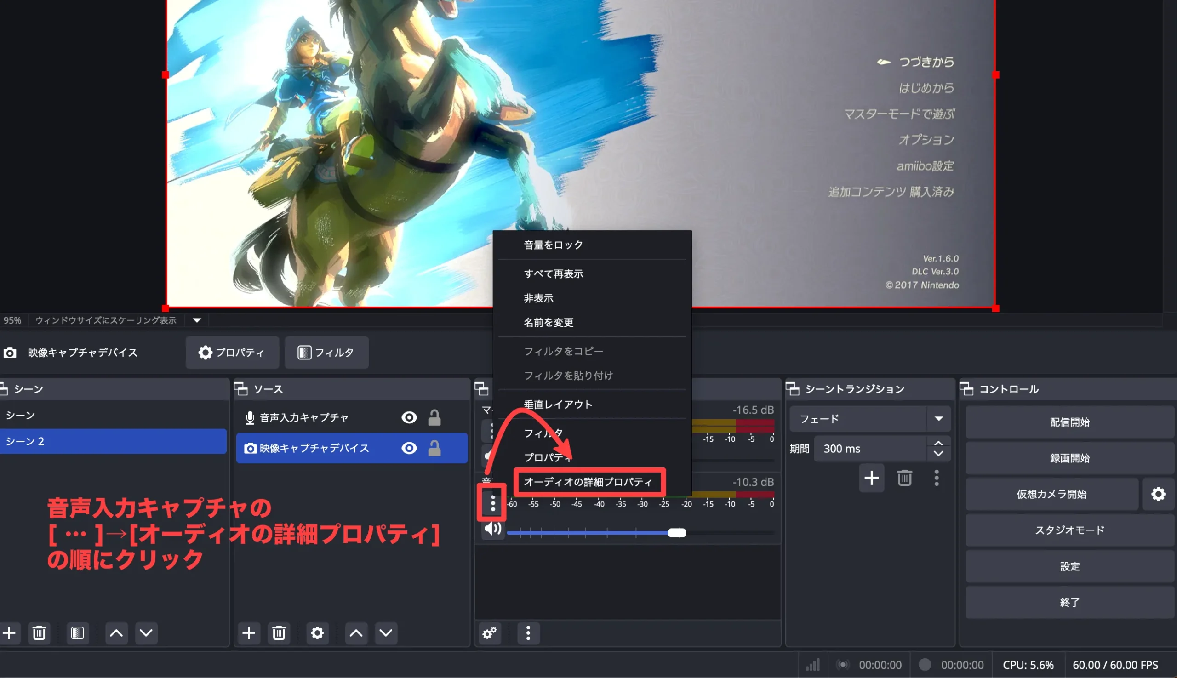Mute audio input capture speaker icon
The width and height of the screenshot is (1177, 678).
click(x=493, y=529)
